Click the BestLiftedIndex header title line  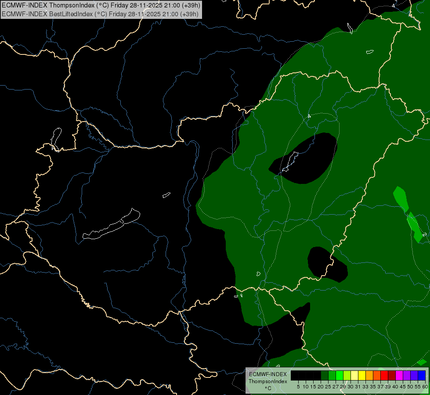click(x=100, y=14)
